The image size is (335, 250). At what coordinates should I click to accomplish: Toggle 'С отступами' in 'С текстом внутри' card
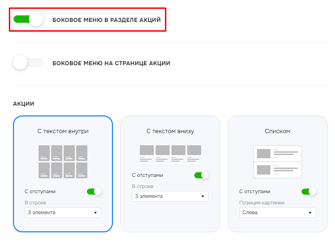point(94,191)
